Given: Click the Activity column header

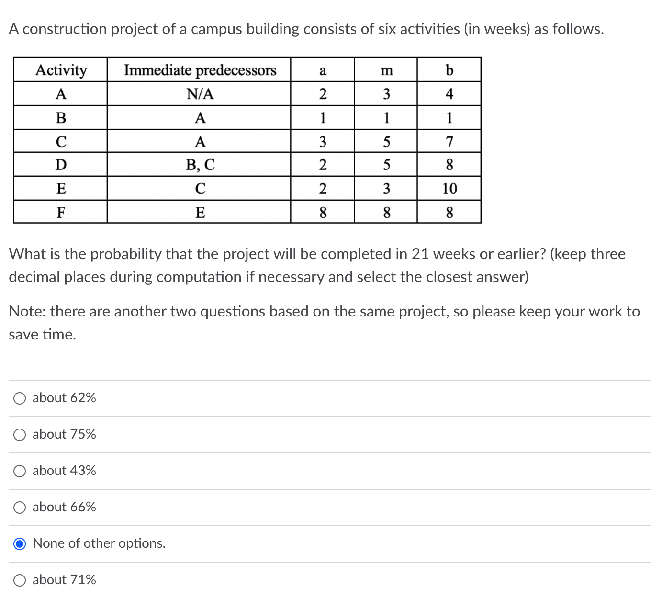Looking at the screenshot, I should tap(60, 70).
